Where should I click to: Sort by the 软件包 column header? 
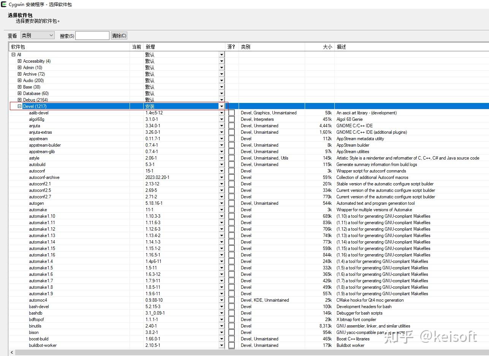tap(70, 47)
